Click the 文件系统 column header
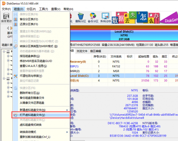Viewport: 178px width, 141px height. (x=116, y=57)
